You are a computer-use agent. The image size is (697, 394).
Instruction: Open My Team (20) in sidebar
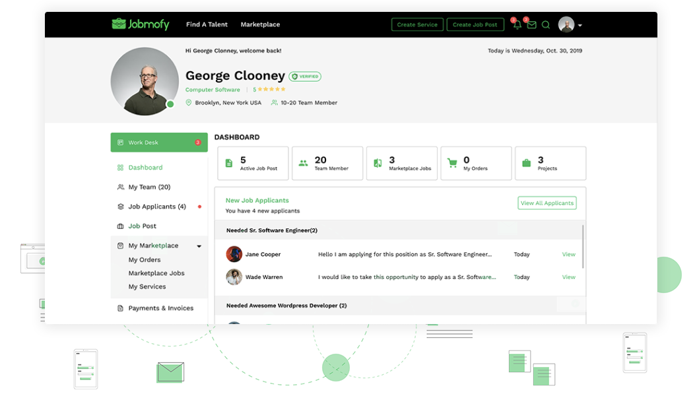[x=149, y=187]
